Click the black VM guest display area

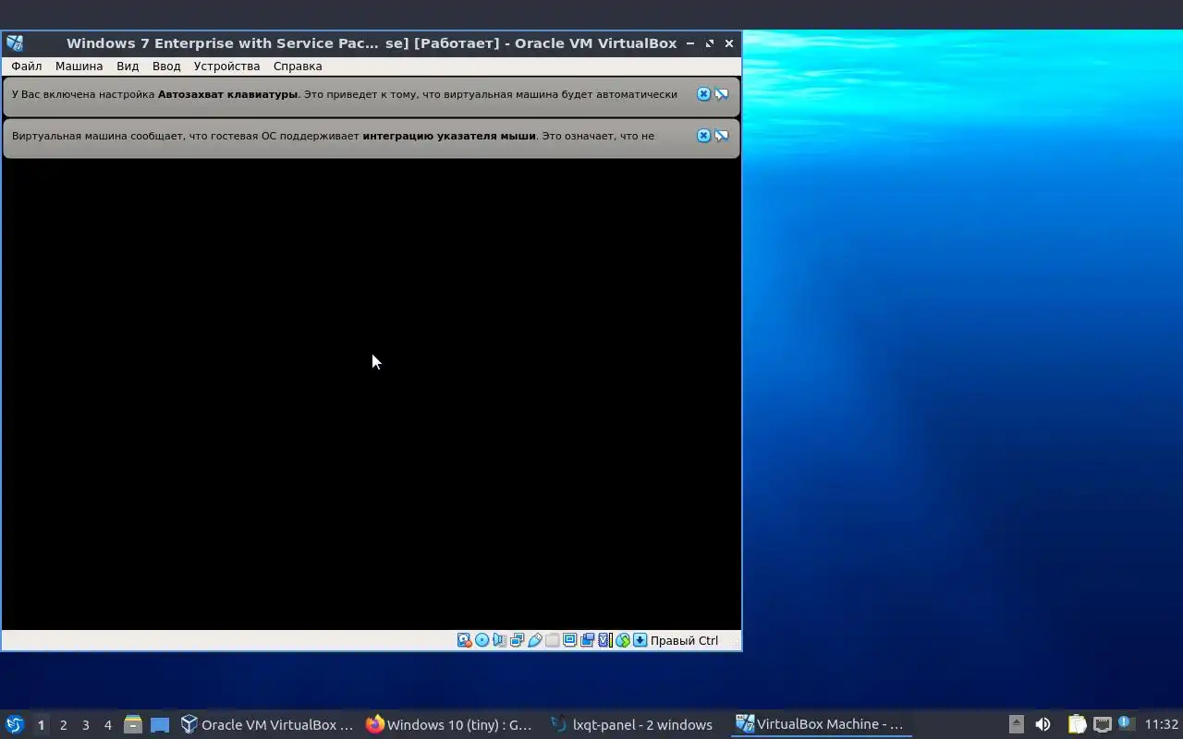pyautogui.click(x=372, y=394)
